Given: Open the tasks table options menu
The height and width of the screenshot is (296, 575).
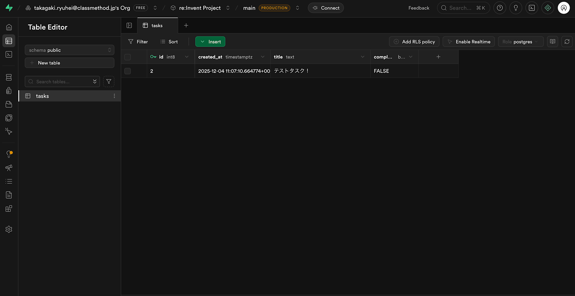Looking at the screenshot, I should pos(114,96).
